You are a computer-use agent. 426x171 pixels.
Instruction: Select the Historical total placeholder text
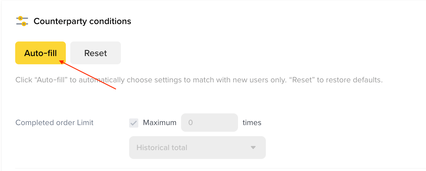162,148
